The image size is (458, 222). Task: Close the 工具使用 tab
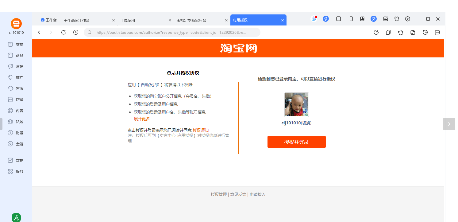point(170,20)
